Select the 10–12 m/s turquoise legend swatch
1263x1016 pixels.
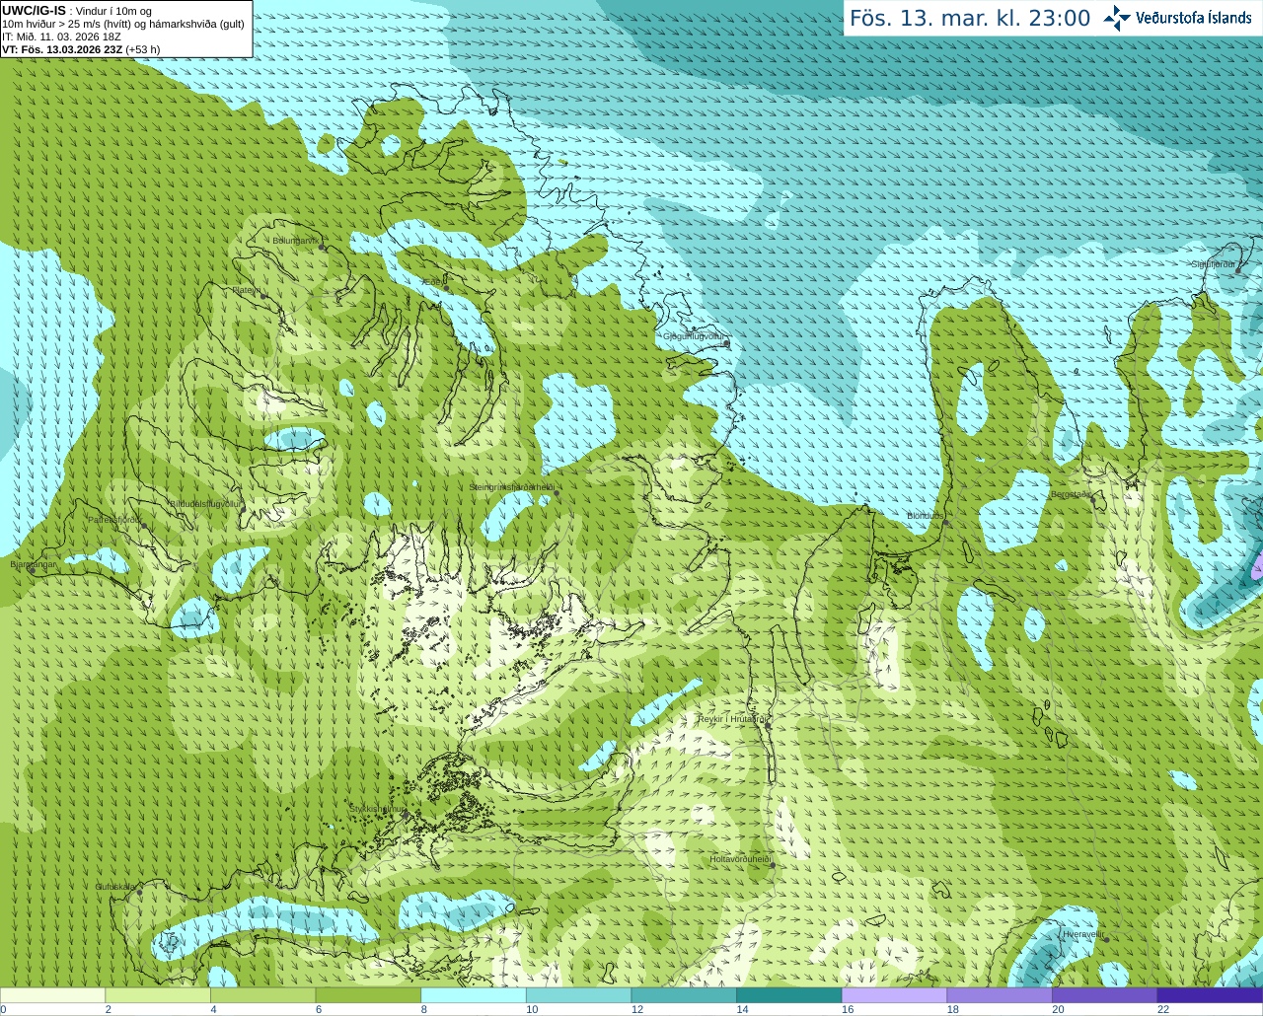tap(578, 995)
